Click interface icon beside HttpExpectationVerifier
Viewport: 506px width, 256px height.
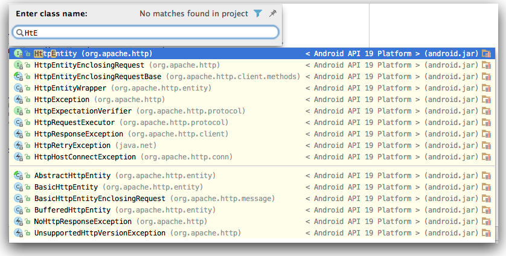coord(18,111)
